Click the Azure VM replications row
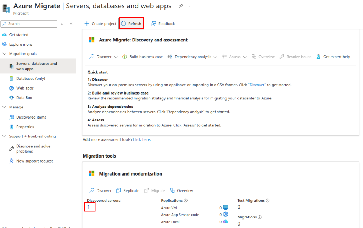This screenshot has height=228, width=363. [195, 208]
